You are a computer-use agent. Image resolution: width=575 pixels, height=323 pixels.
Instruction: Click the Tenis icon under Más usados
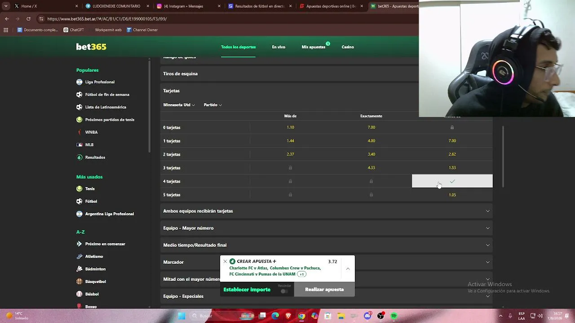80,189
